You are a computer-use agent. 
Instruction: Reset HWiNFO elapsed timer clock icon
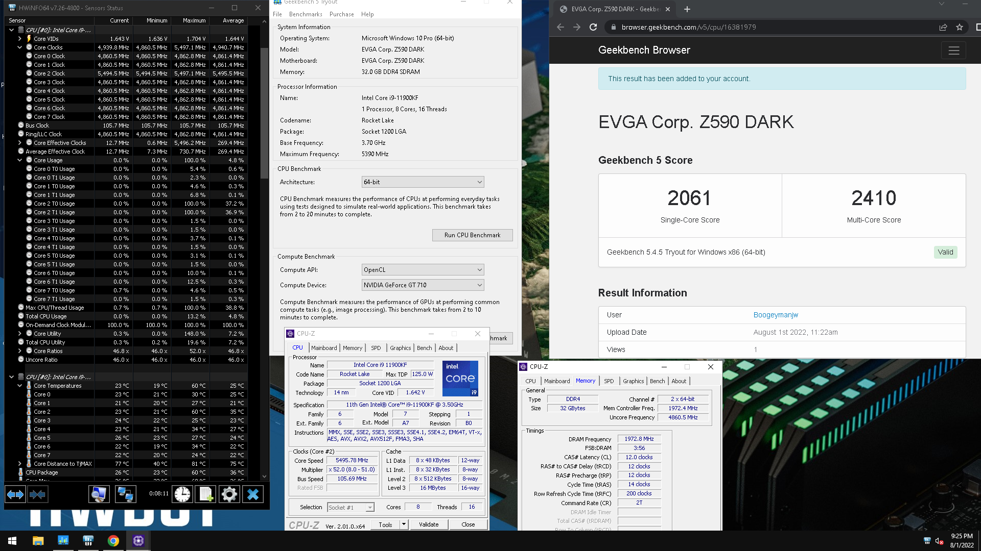[x=182, y=494]
